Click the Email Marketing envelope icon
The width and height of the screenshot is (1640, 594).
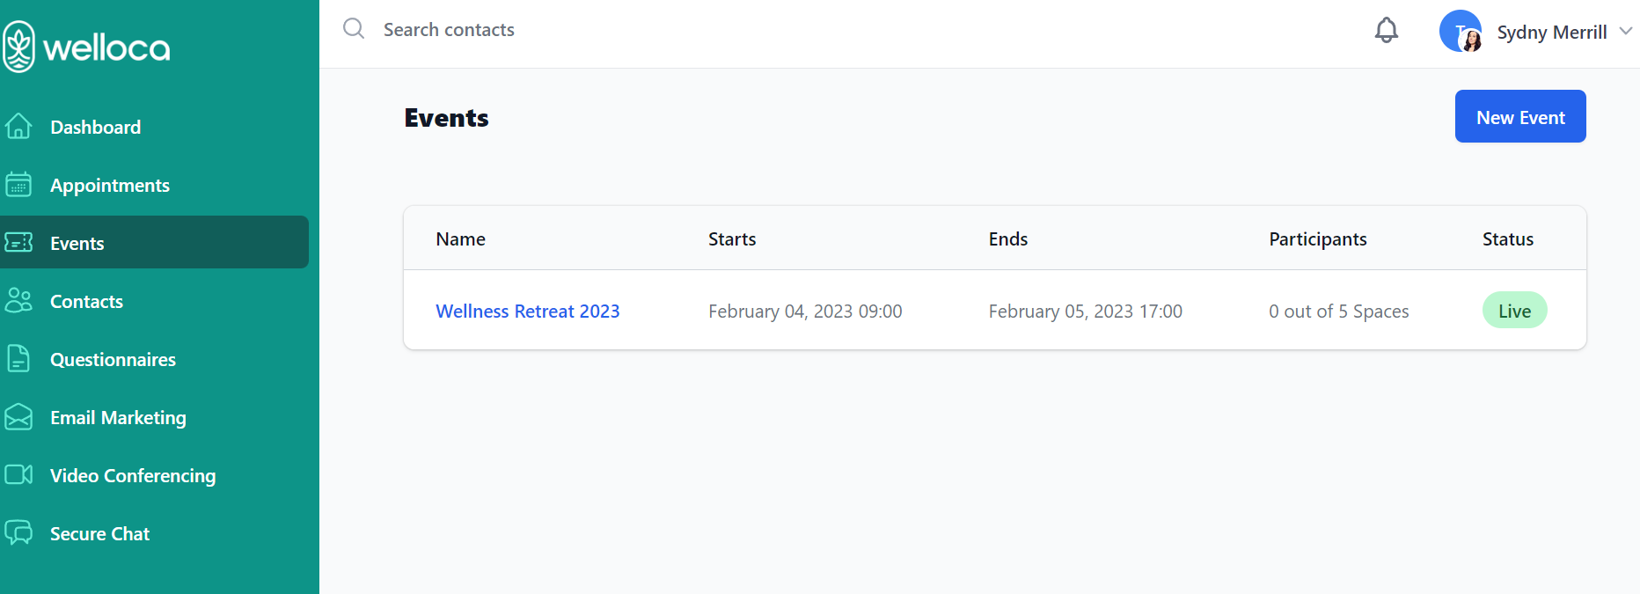18,417
